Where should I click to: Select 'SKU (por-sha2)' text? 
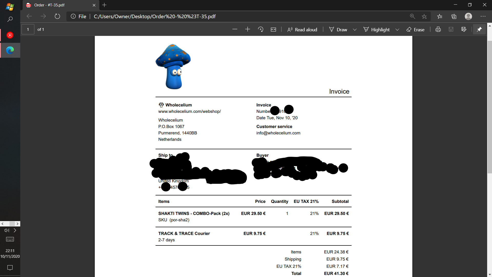click(174, 220)
